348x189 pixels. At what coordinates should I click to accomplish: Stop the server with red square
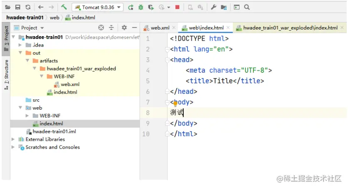[x=178, y=7]
